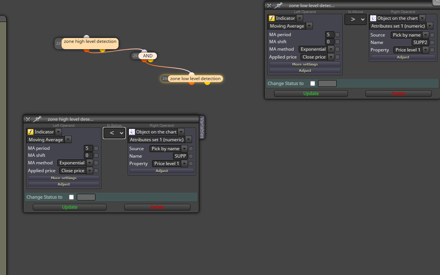Open Applied price dropdown in high level panel
The height and width of the screenshot is (275, 440).
coord(89,170)
